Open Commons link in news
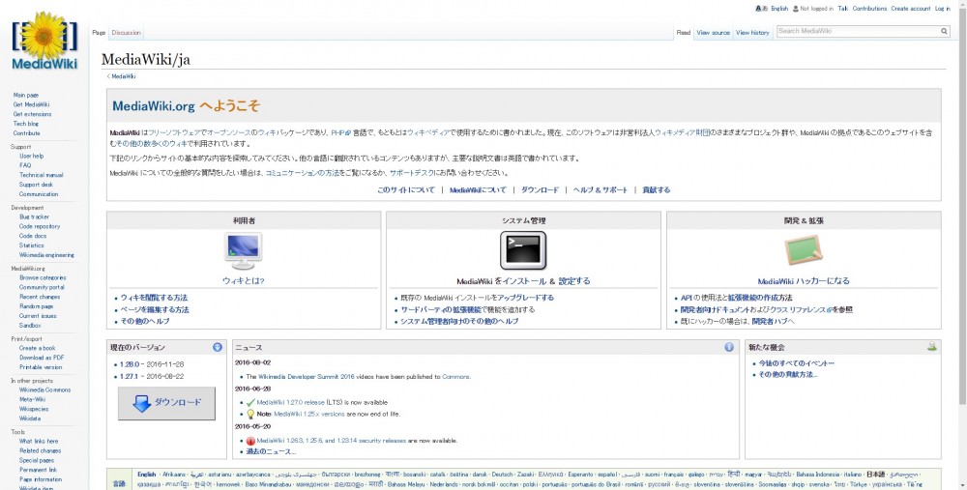Image resolution: width=967 pixels, height=490 pixels. pos(455,377)
